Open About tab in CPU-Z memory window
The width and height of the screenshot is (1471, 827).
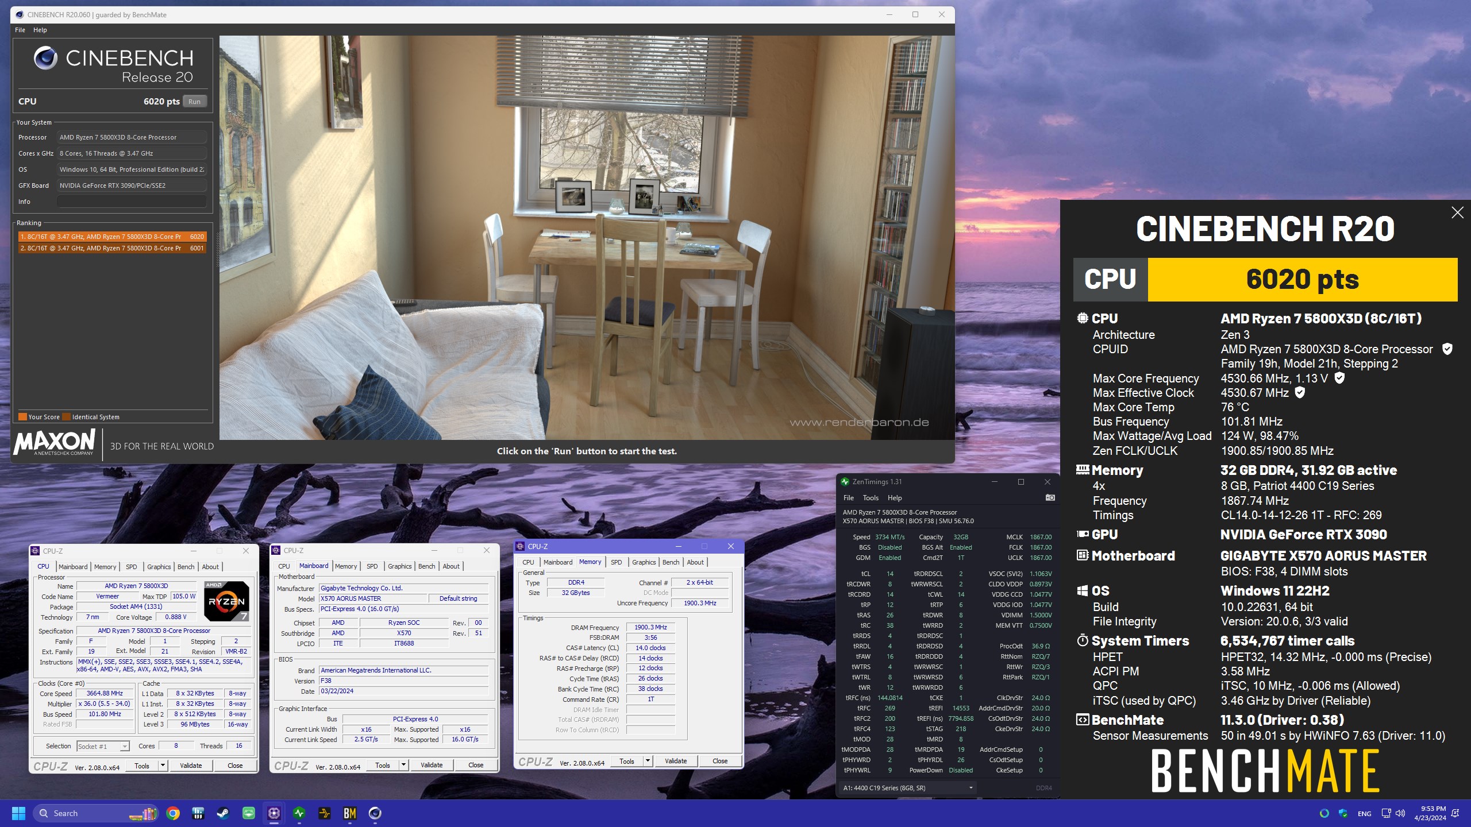[x=695, y=562]
